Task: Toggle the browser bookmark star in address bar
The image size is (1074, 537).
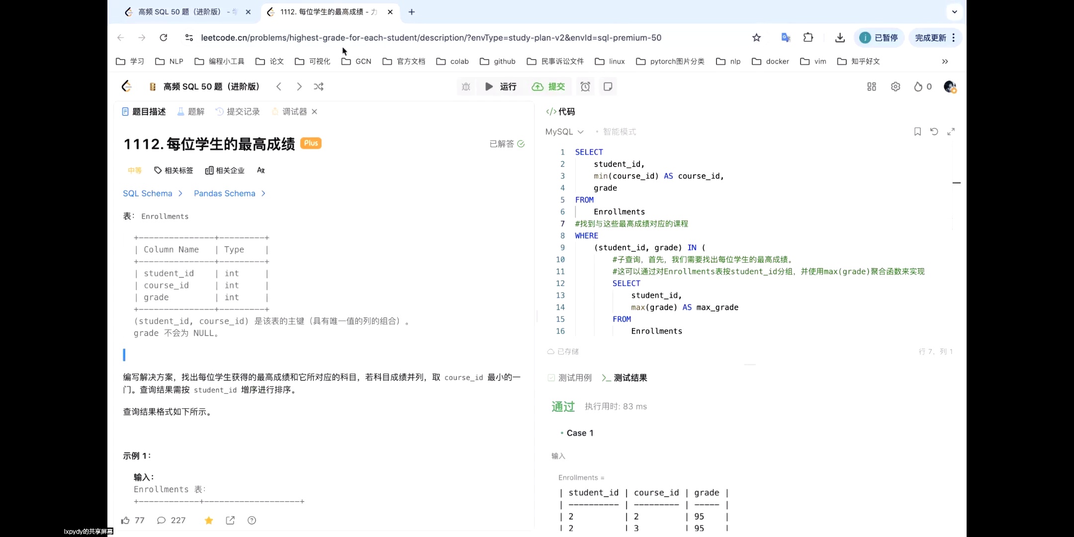Action: pyautogui.click(x=756, y=37)
